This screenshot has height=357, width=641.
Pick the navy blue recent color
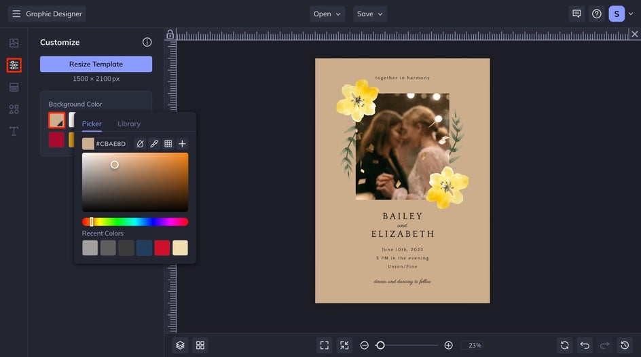tap(145, 248)
